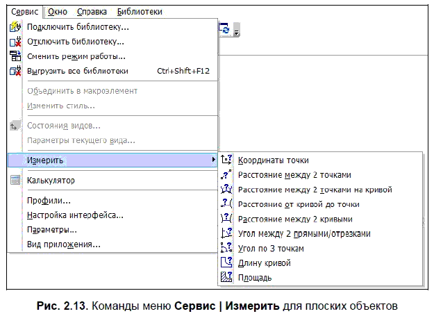Choose Выгрузить все библиотеки command
This screenshot has height=316, width=434.
coord(78,71)
